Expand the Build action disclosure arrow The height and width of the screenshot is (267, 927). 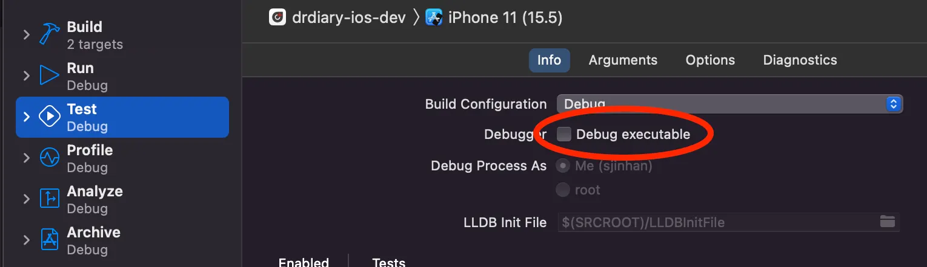coord(27,35)
